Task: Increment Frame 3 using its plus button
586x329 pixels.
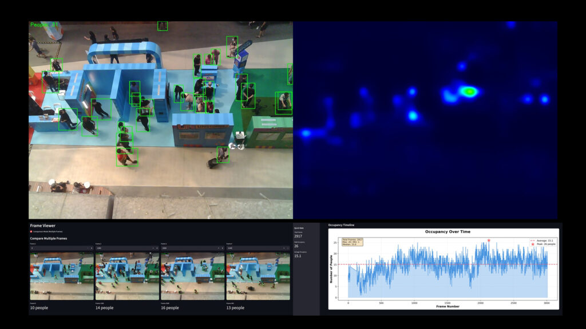Action: (x=222, y=248)
